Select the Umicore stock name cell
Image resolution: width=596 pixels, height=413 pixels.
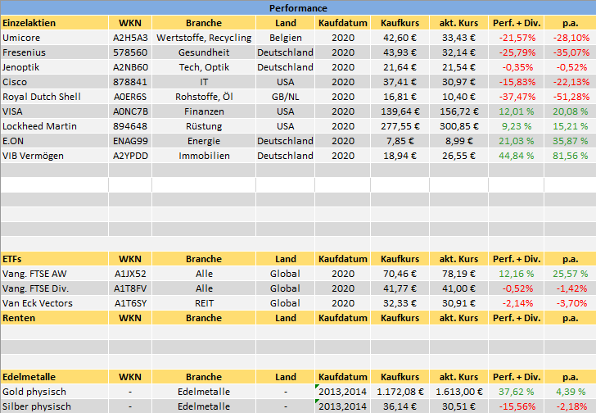(55, 38)
